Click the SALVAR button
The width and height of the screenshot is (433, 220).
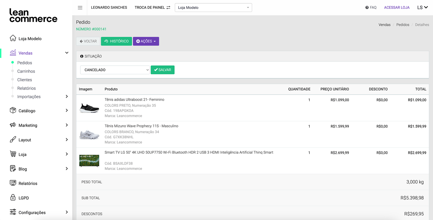point(162,70)
